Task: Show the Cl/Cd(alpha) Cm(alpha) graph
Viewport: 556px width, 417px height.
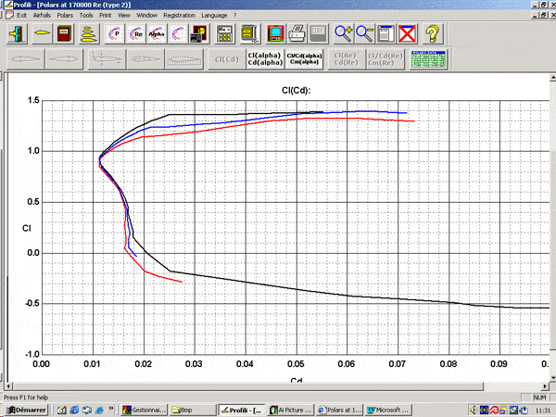Action: (x=305, y=58)
